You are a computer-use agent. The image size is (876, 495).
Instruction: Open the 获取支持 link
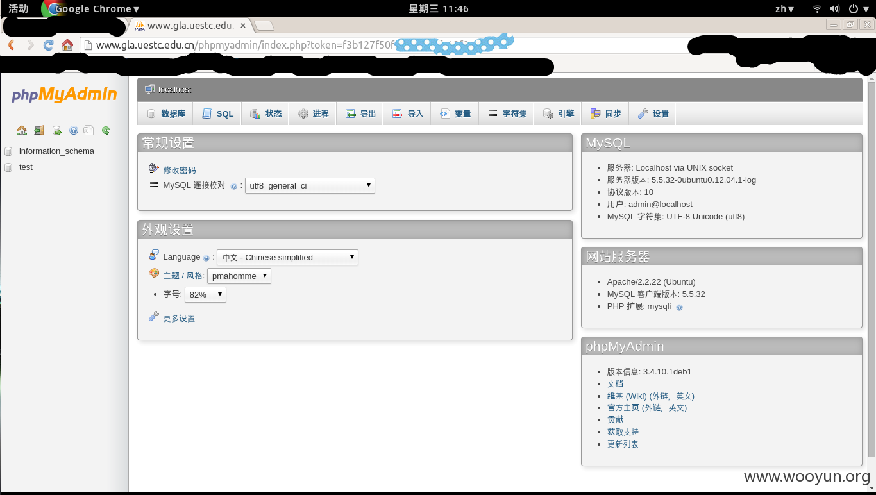click(623, 432)
